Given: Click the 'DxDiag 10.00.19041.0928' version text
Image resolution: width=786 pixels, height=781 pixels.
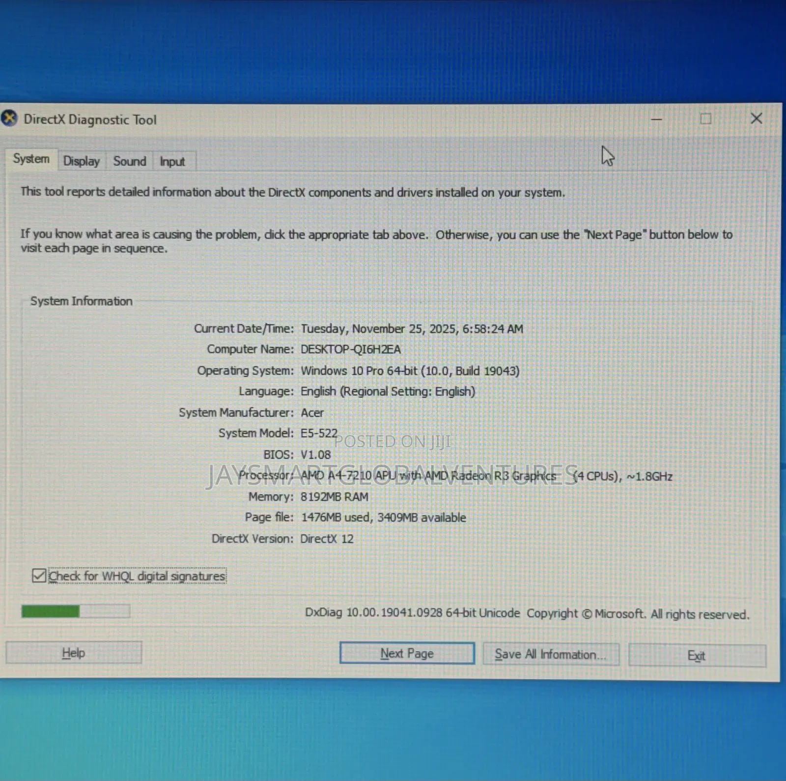Looking at the screenshot, I should pyautogui.click(x=374, y=613).
